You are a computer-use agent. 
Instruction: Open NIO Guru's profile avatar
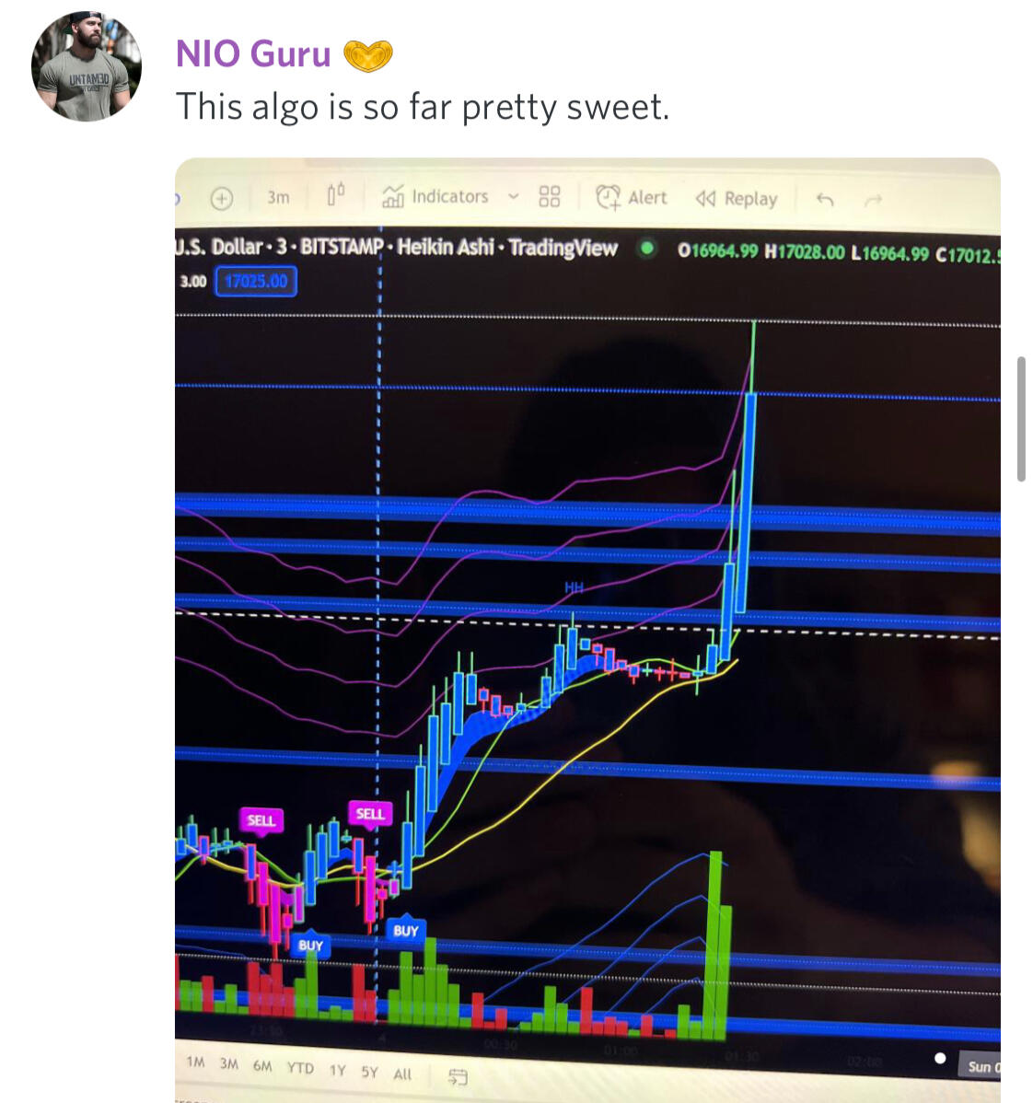coord(87,66)
